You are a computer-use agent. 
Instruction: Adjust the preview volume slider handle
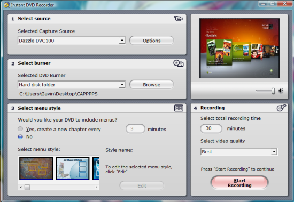point(273,91)
